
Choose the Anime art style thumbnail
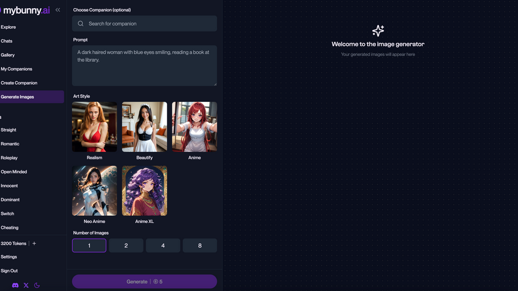click(x=195, y=127)
